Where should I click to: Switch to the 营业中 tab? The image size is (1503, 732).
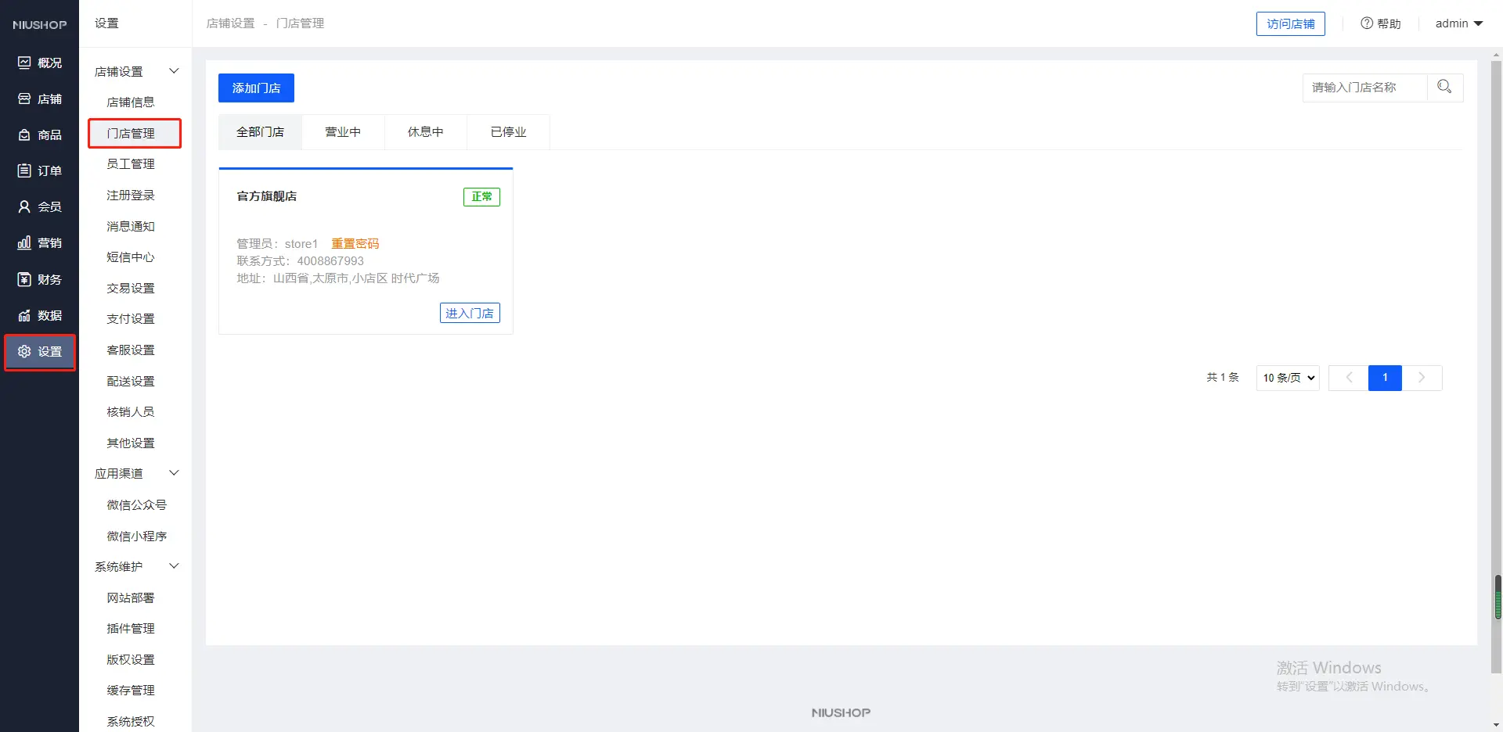(x=343, y=132)
